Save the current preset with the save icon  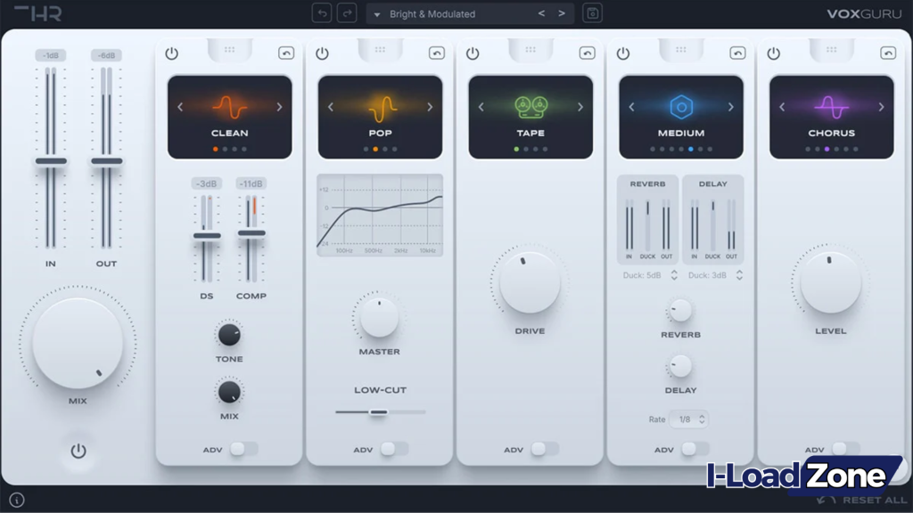click(x=592, y=13)
